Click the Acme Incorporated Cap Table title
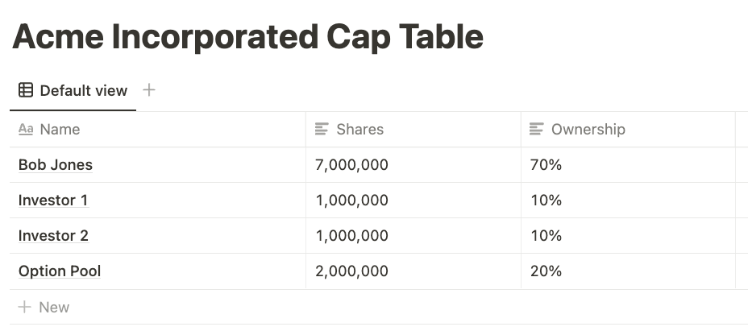Screen dimensions: 748x335 coord(247,37)
